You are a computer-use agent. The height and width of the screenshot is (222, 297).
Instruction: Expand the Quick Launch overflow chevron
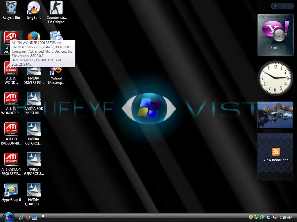[43, 216]
